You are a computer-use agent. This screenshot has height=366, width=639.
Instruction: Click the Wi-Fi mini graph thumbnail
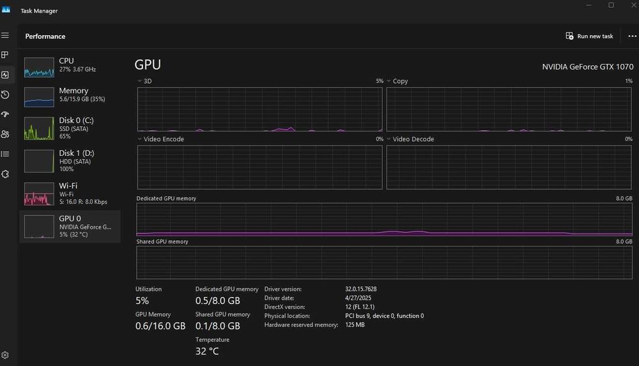(39, 194)
